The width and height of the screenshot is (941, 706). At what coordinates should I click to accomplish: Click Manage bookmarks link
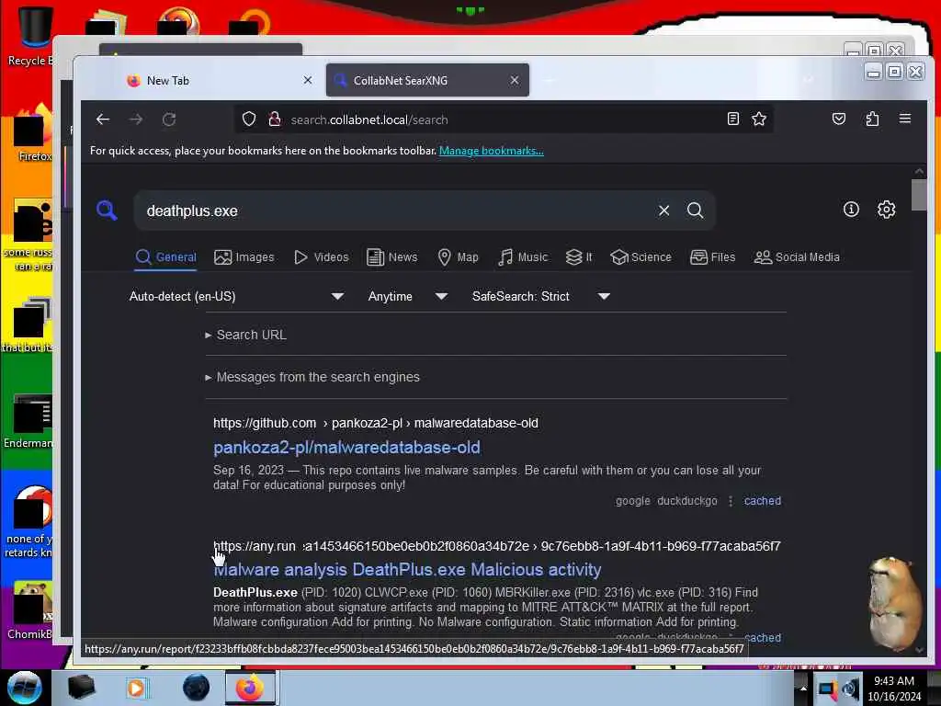point(492,151)
